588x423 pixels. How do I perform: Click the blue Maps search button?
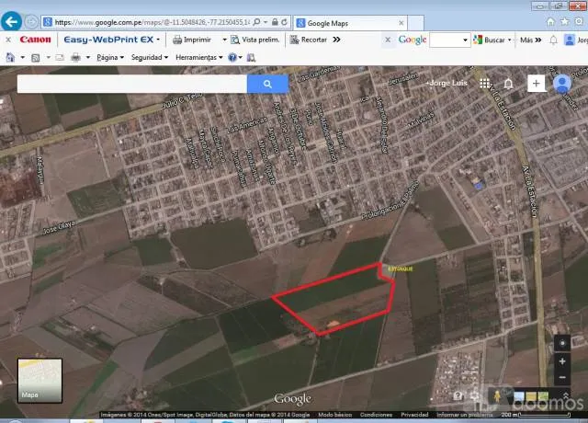(x=267, y=84)
